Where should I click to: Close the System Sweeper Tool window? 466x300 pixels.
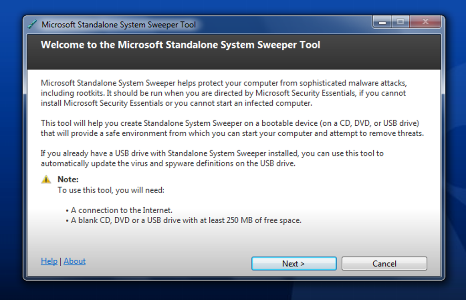coord(425,22)
